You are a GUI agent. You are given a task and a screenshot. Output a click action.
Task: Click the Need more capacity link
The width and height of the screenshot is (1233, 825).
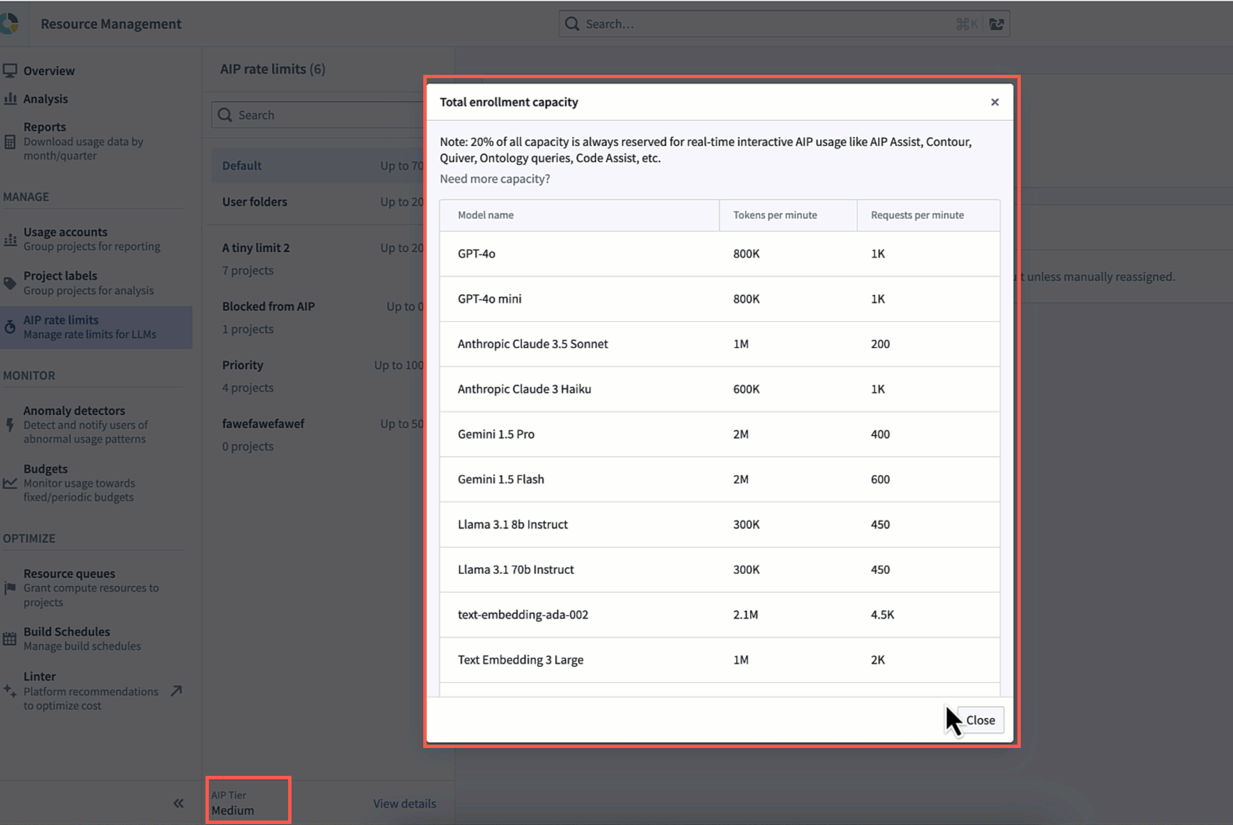click(x=495, y=179)
